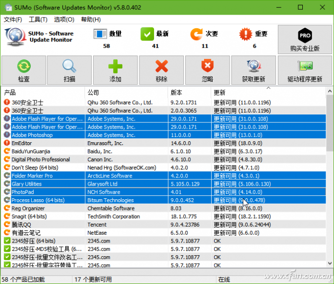The width and height of the screenshot is (334, 284).
Task: Open the 帮助(H) menu
Action: point(91,19)
